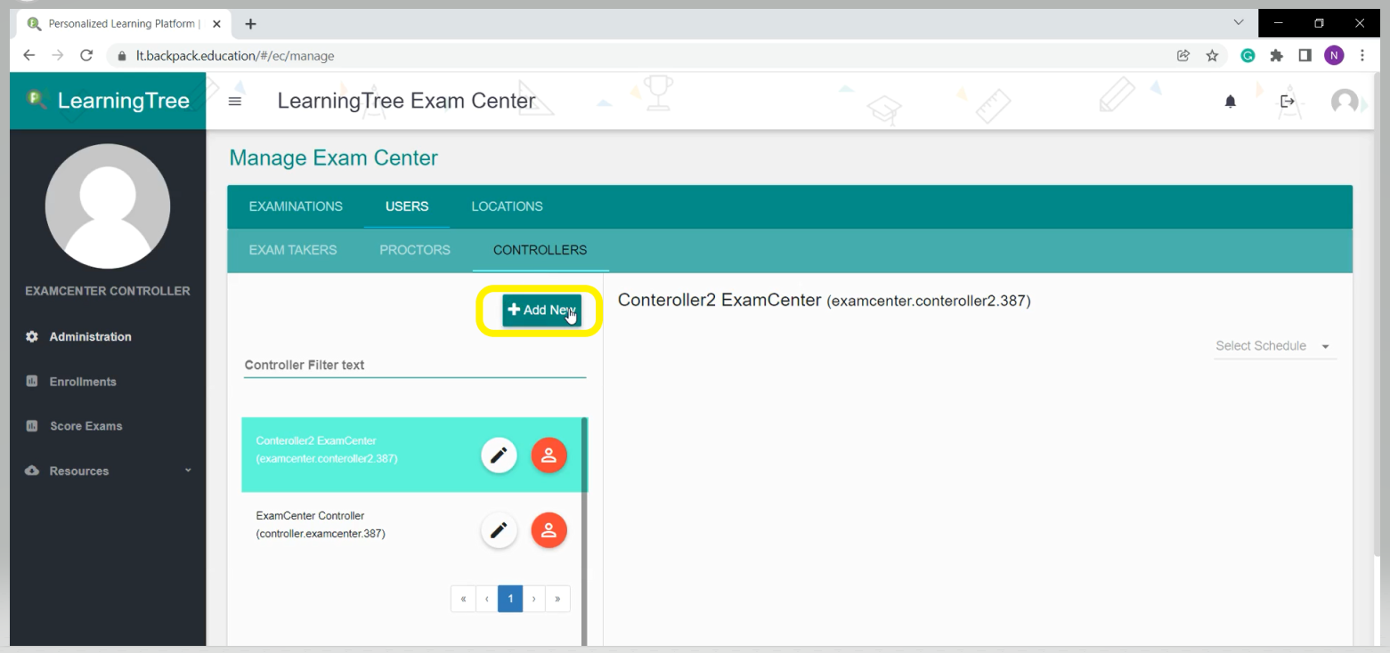The image size is (1390, 653).
Task: Edit Conteroller2 ExamCenter with the pencil icon
Action: click(499, 455)
